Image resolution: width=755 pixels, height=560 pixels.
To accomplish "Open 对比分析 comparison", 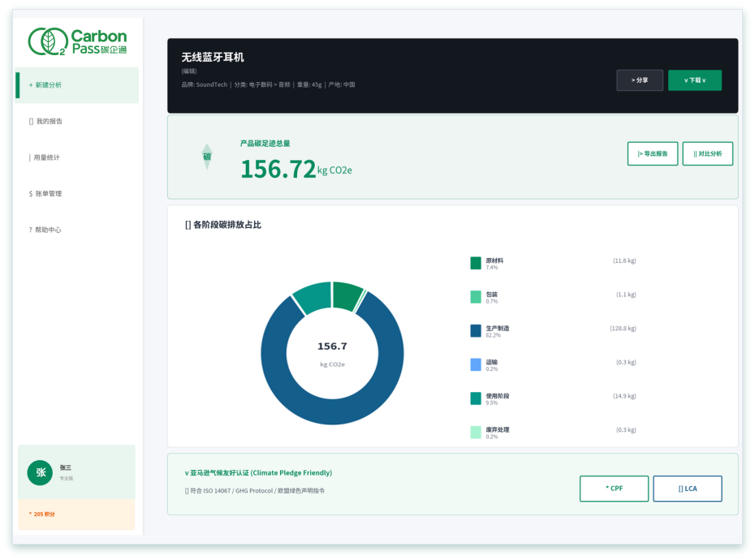I will (x=707, y=153).
